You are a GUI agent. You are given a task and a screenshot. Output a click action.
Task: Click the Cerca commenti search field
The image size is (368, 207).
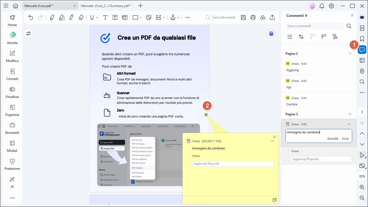click(x=314, y=26)
